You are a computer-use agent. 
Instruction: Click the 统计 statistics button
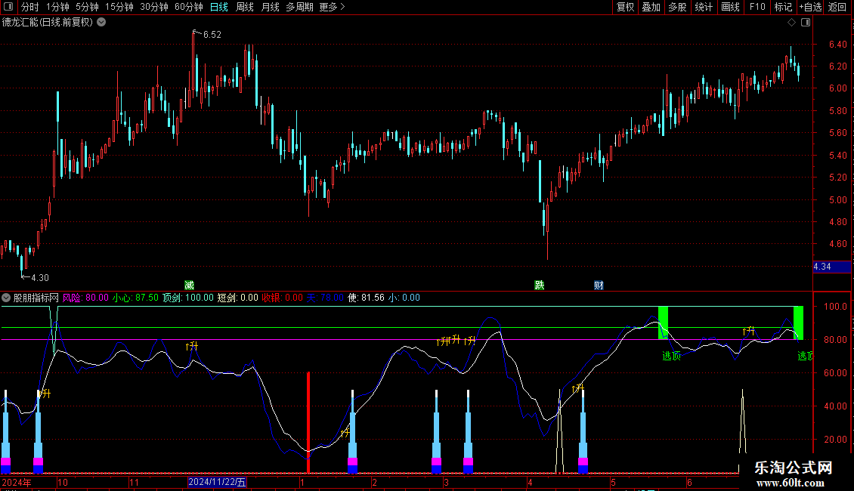pyautogui.click(x=703, y=7)
